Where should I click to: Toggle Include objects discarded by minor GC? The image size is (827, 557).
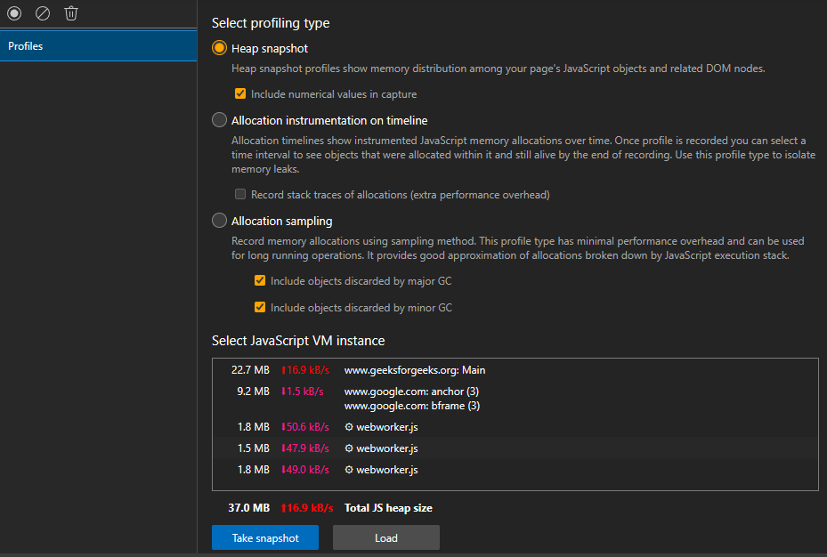click(260, 308)
